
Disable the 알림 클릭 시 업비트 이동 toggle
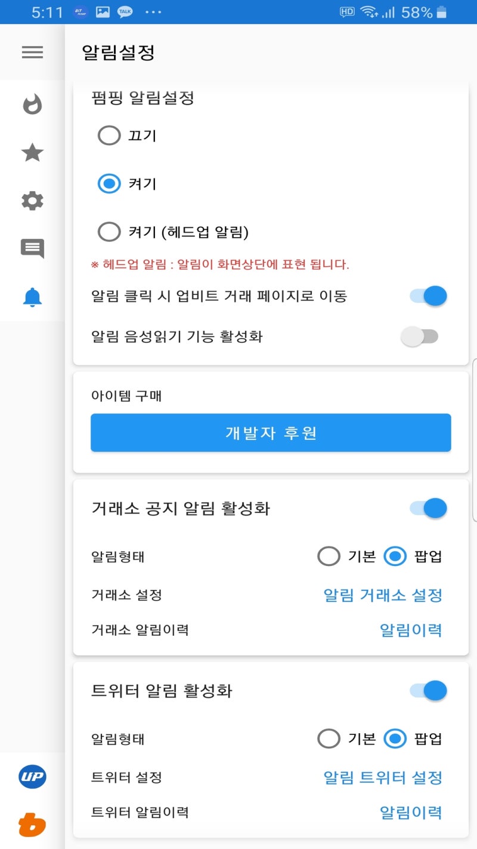(427, 296)
